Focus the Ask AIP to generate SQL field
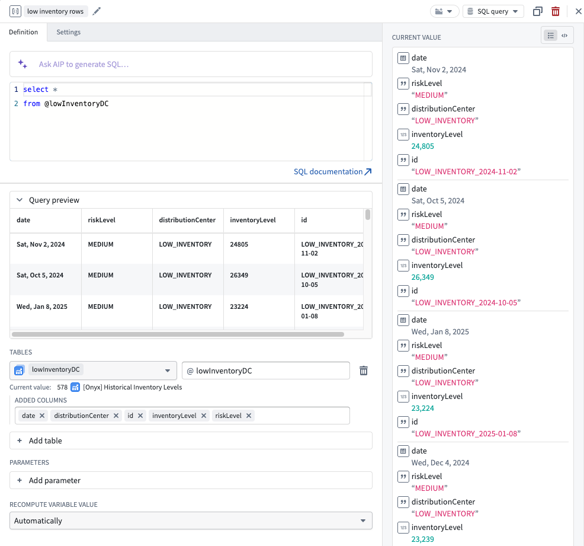Viewport: 584px width, 546px height. pos(191,64)
